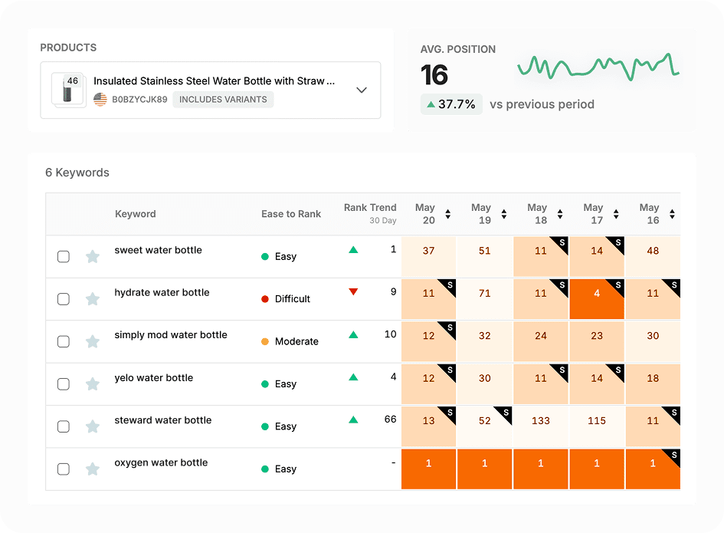
Task: Click the green up arrow beside 37.7%
Action: tap(431, 104)
